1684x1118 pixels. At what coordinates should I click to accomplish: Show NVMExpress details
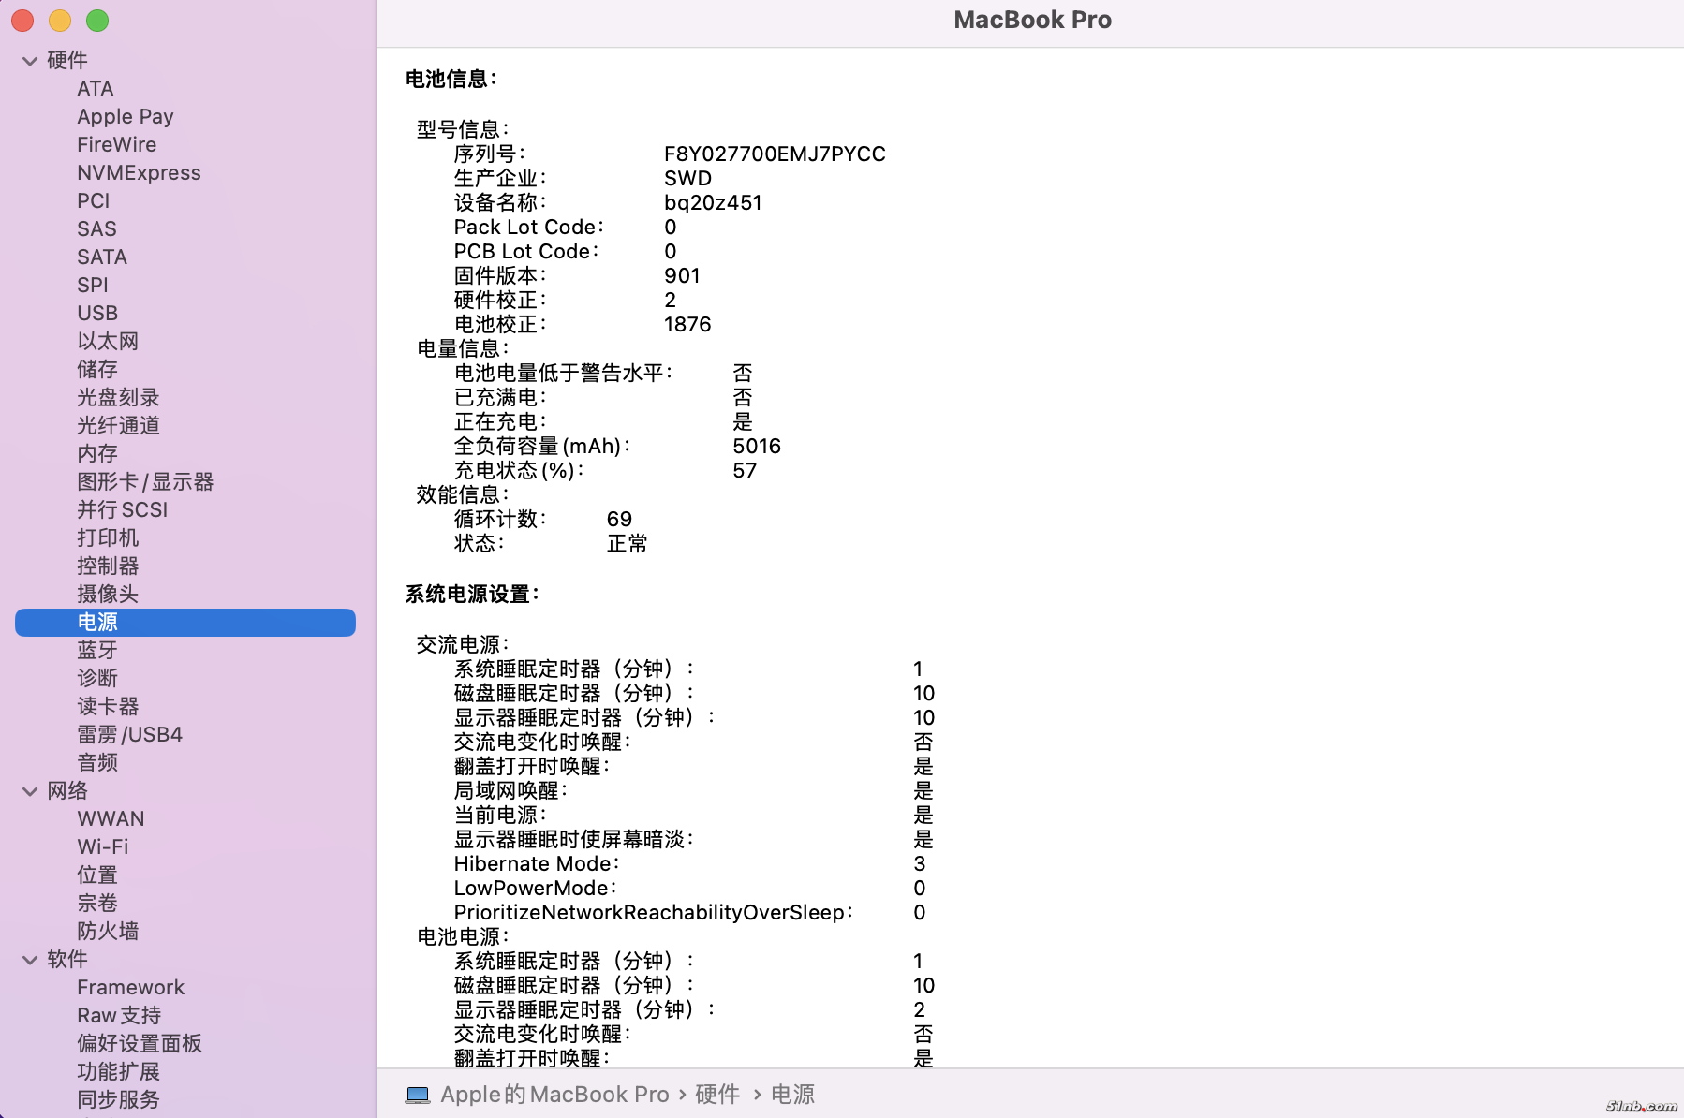(139, 173)
